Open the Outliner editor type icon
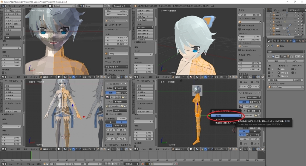 (x=269, y=10)
